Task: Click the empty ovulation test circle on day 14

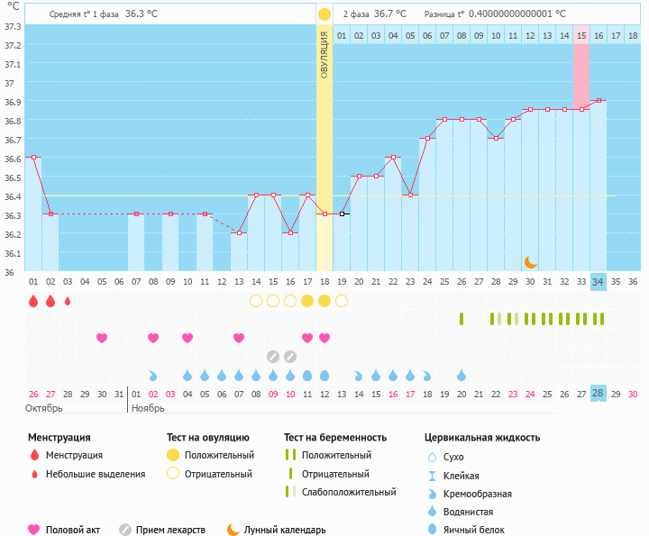Action: coord(256,301)
